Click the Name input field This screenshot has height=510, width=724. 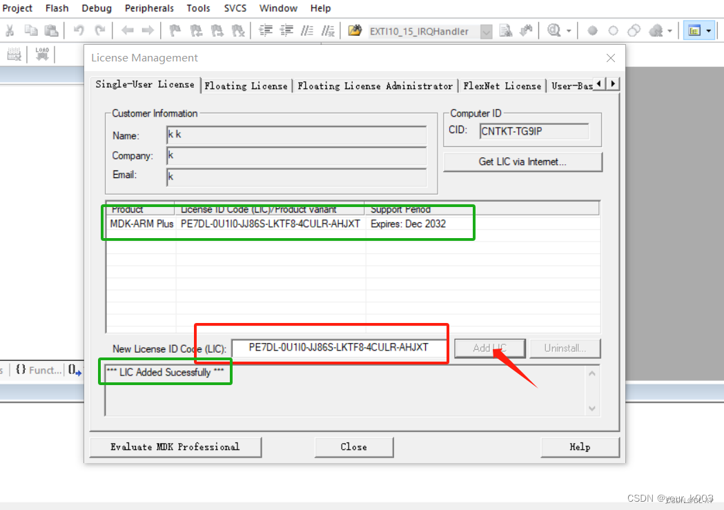297,135
